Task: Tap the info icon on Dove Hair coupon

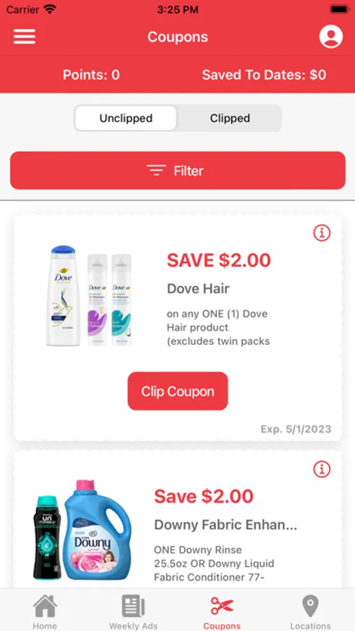Action: click(x=321, y=233)
